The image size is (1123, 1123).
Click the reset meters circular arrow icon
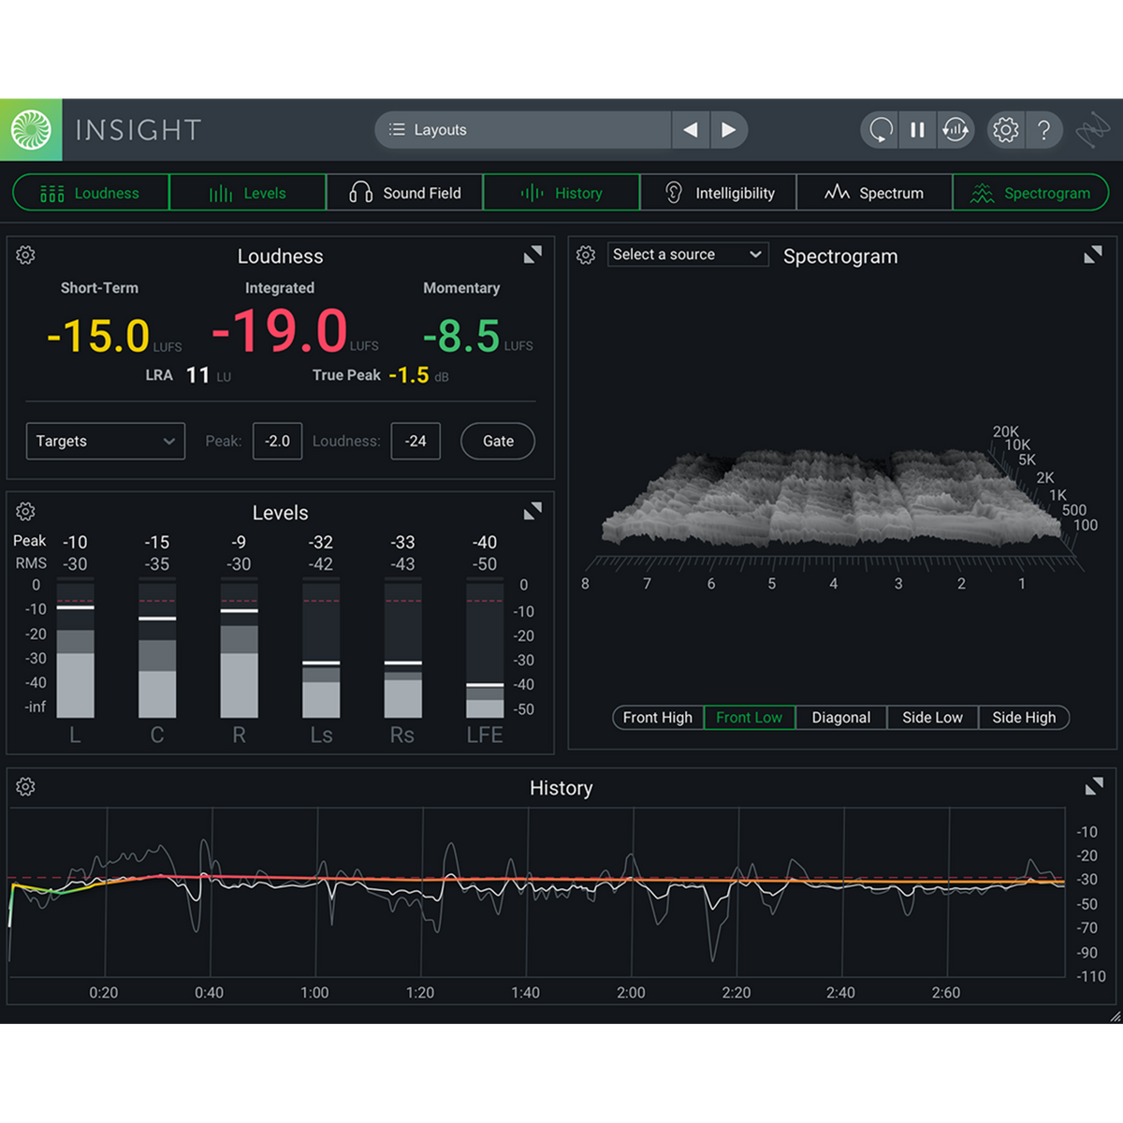pyautogui.click(x=881, y=130)
